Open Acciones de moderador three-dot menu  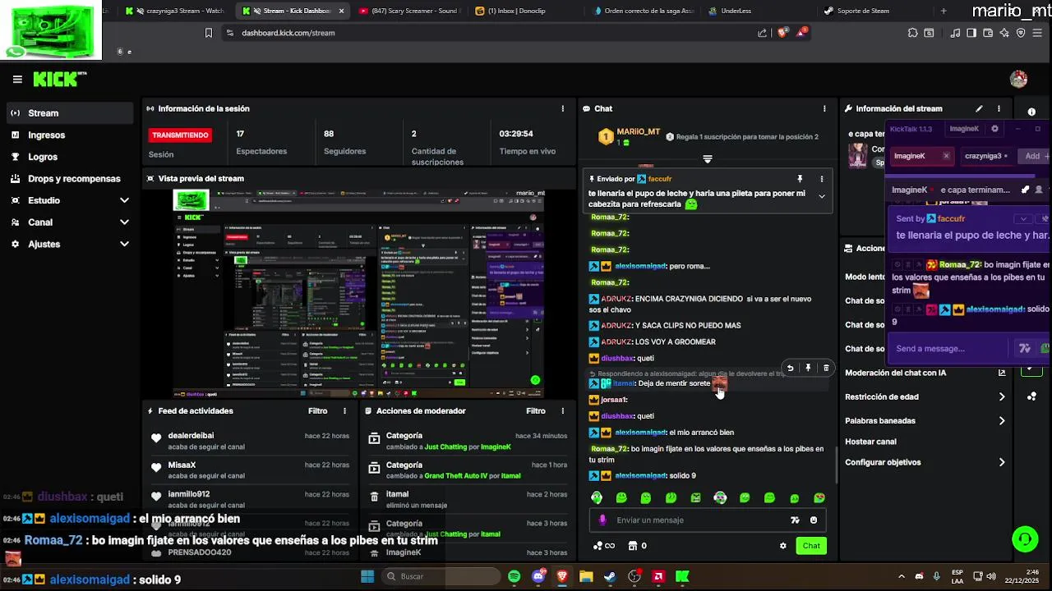coord(563,411)
